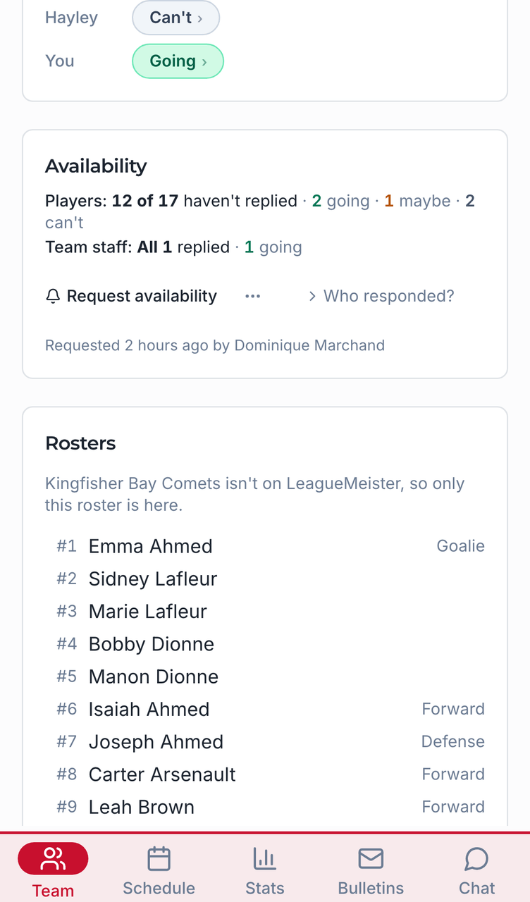Switch to the Schedule tab label
The height and width of the screenshot is (902, 530).
tap(159, 888)
